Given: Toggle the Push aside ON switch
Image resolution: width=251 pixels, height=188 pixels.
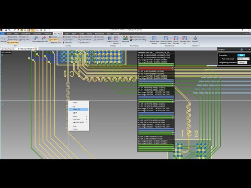Looking at the screenshot, I should pyautogui.click(x=241, y=55).
